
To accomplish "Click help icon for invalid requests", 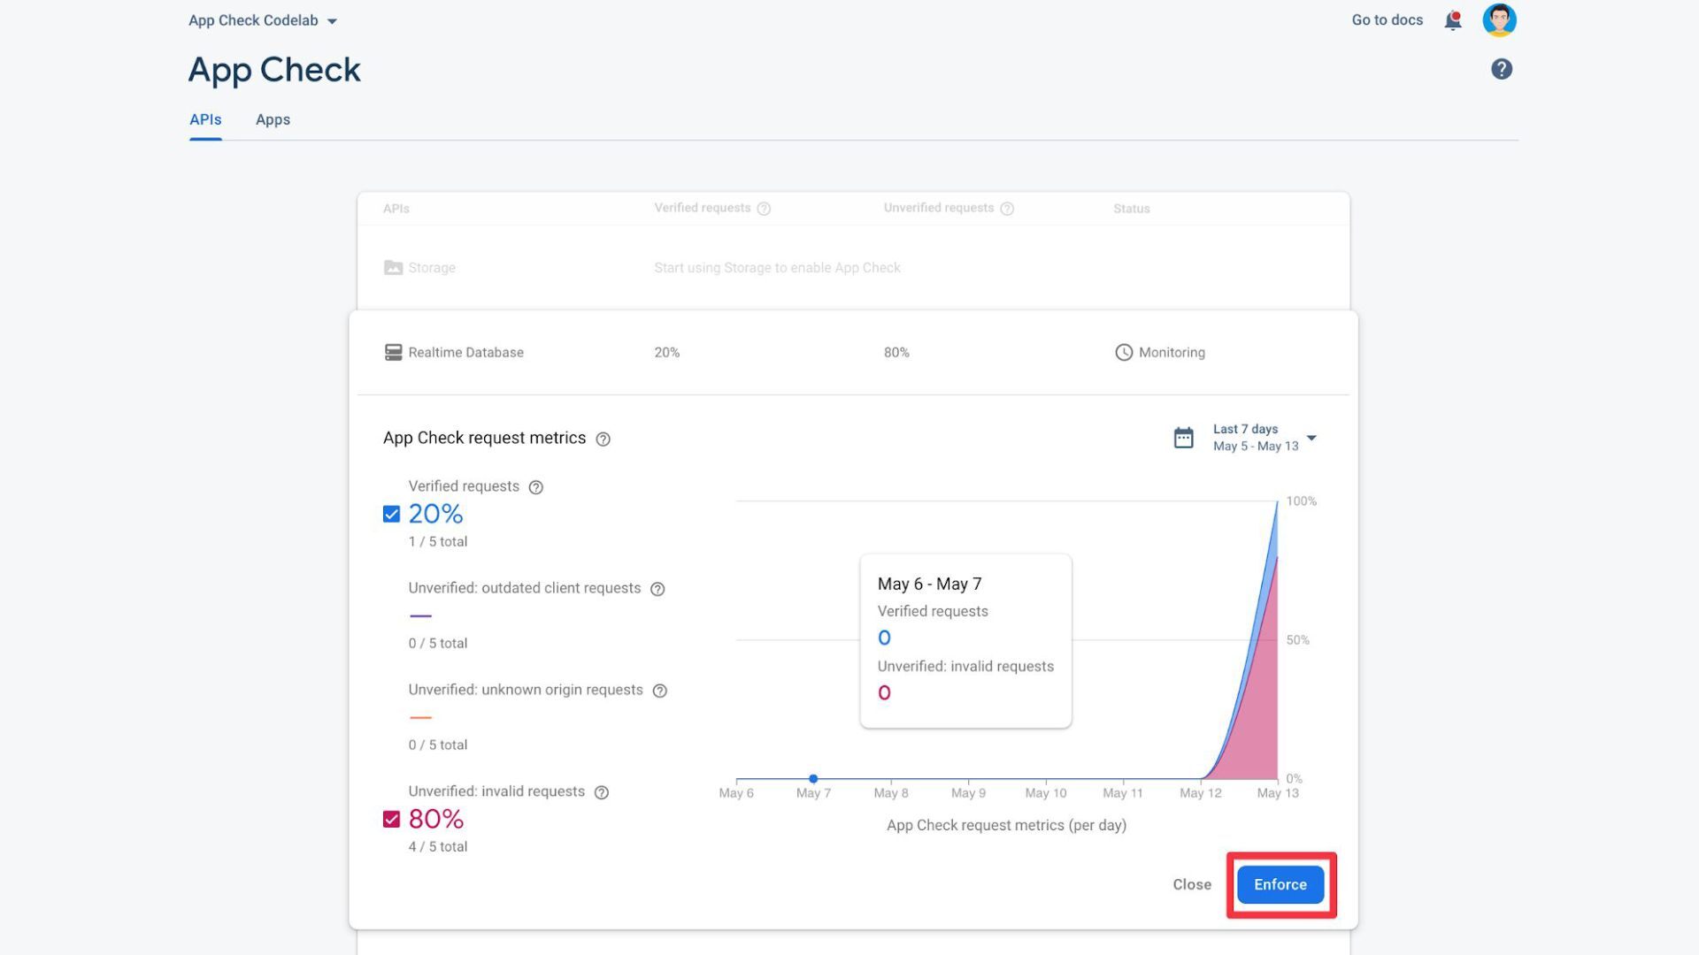I will [602, 792].
